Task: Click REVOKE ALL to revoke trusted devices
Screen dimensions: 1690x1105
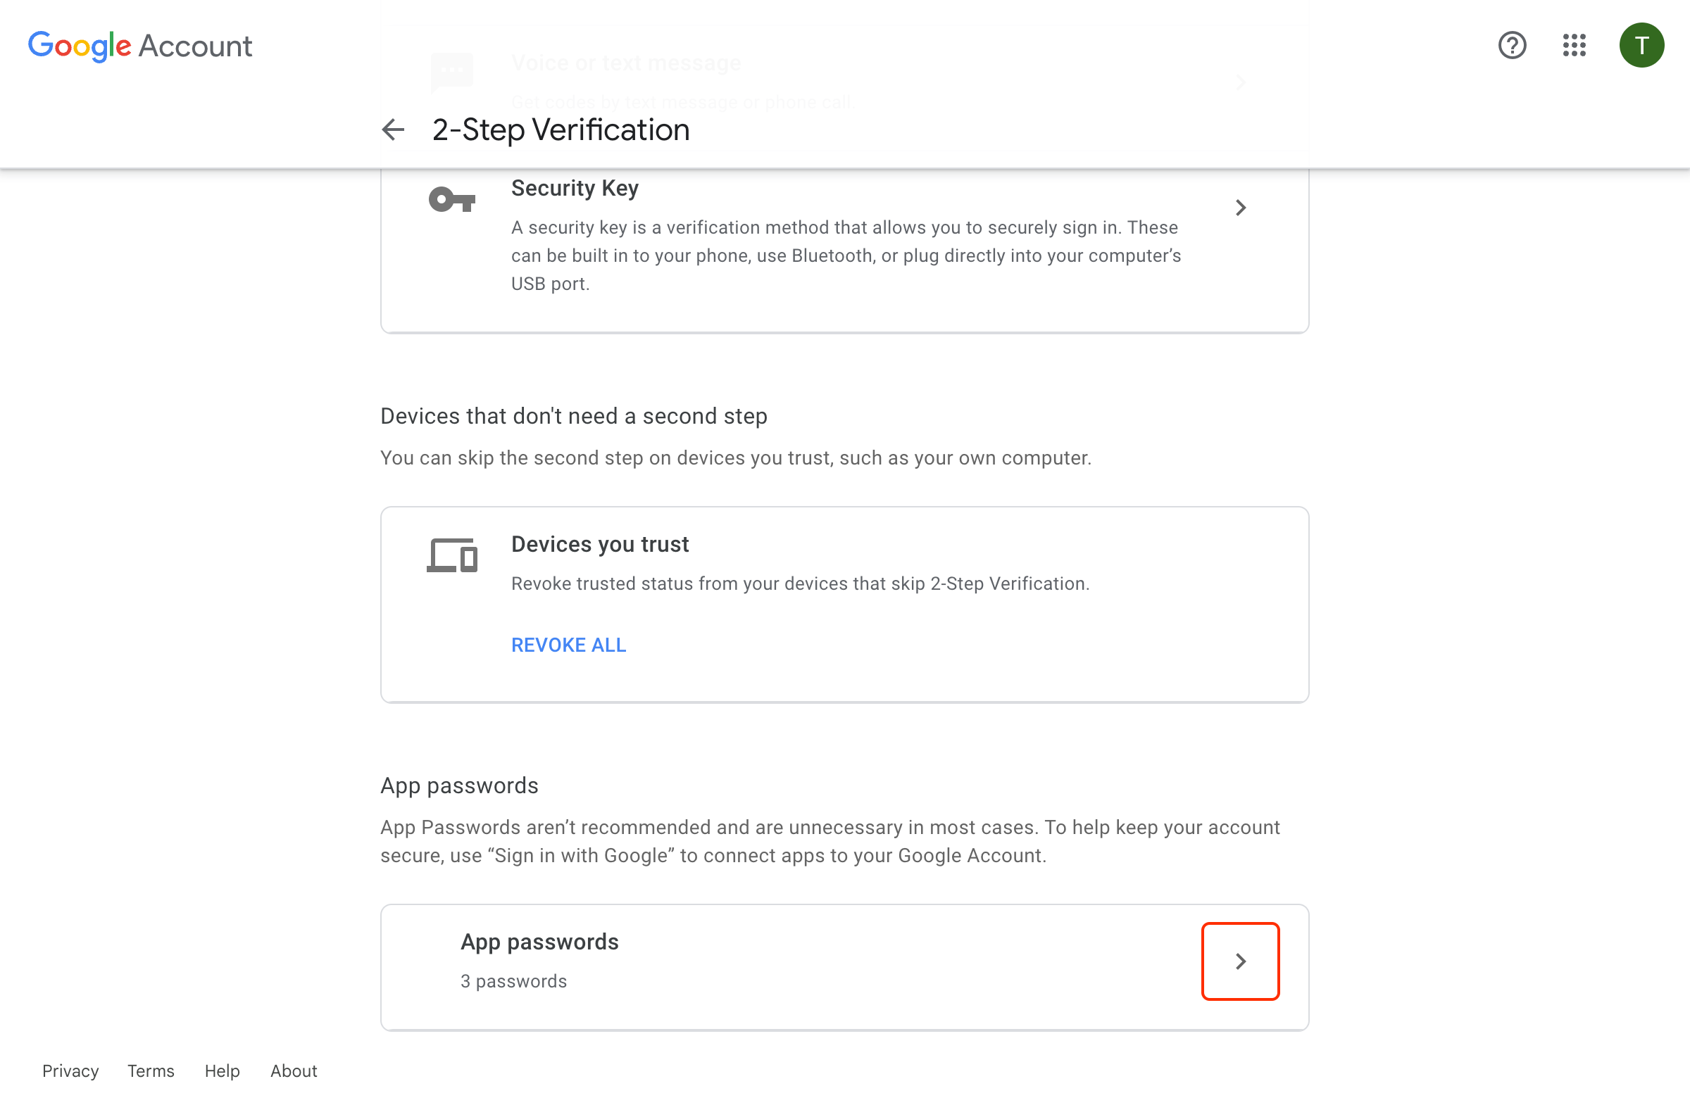Action: pyautogui.click(x=568, y=645)
